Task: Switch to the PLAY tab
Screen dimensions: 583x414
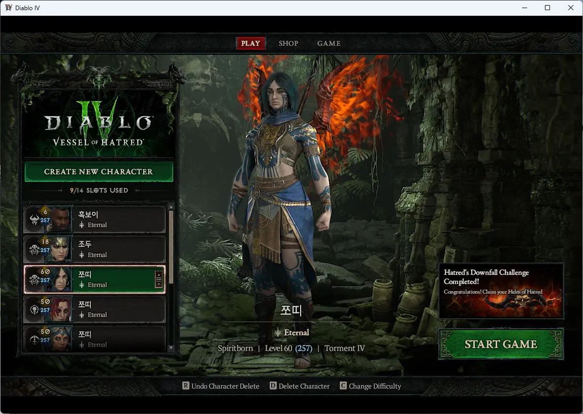Action: tap(250, 43)
